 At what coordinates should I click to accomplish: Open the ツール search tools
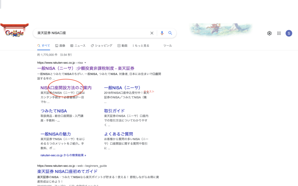[167, 46]
